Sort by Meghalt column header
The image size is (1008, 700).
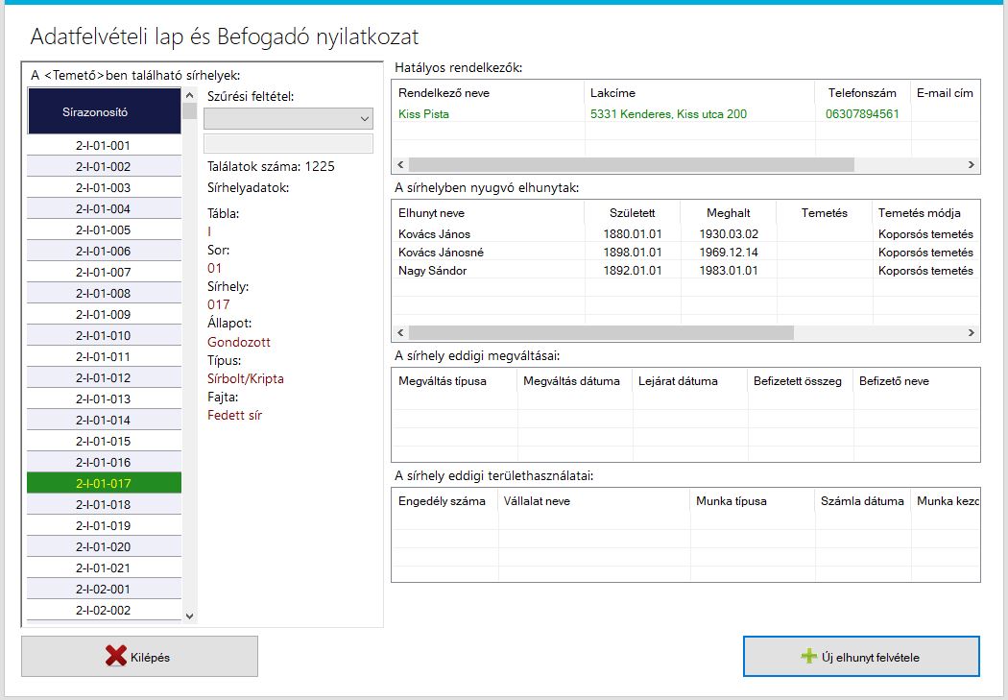(x=728, y=213)
